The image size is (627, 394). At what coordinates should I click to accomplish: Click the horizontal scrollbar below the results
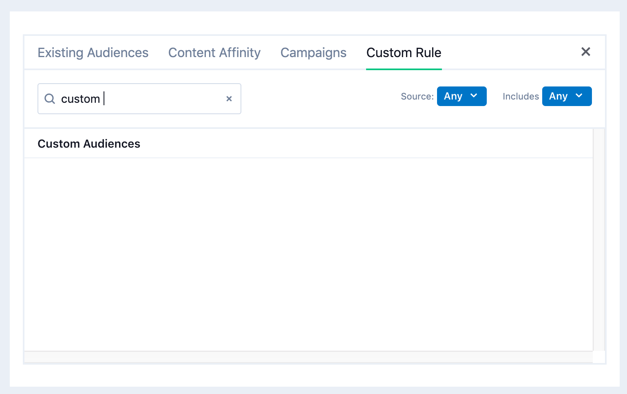(x=308, y=357)
